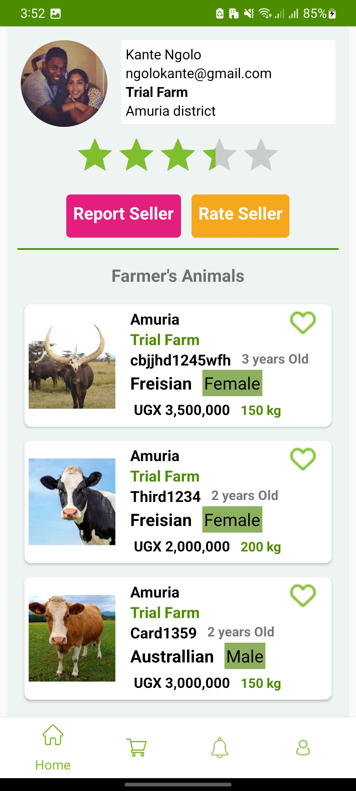
Task: Open the long-horned cattle photo
Action: [72, 365]
